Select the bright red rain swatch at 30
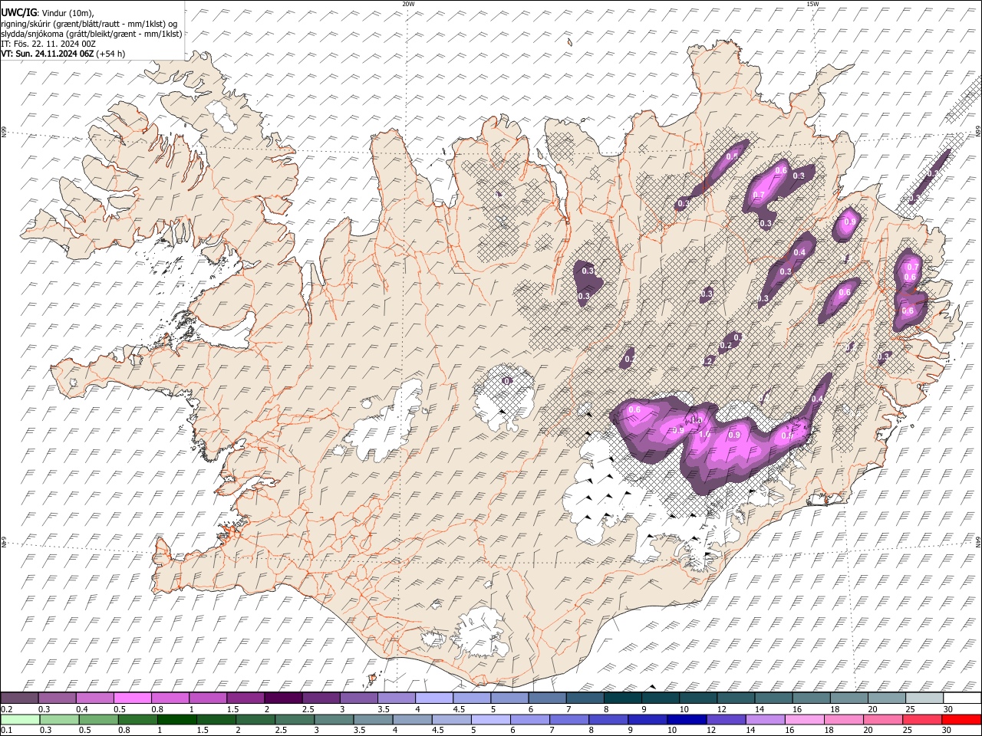 962,719
